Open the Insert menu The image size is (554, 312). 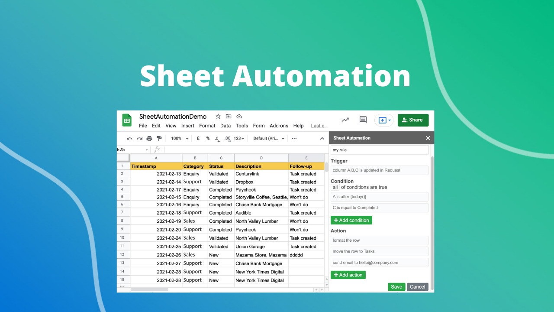188,126
